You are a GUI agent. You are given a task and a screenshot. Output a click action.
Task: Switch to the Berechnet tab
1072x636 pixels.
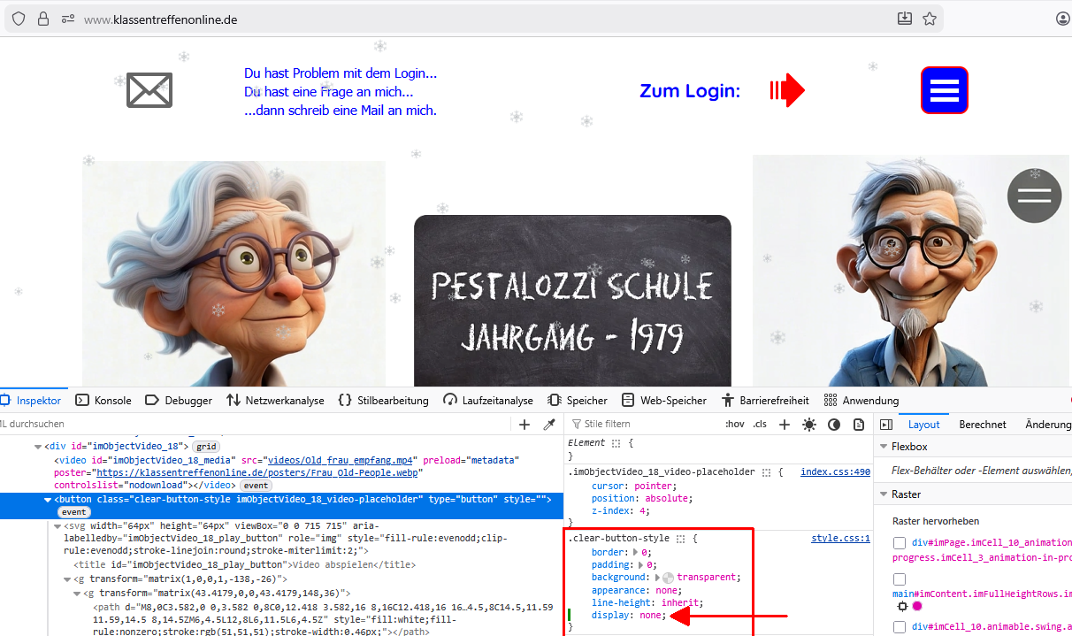coord(982,425)
